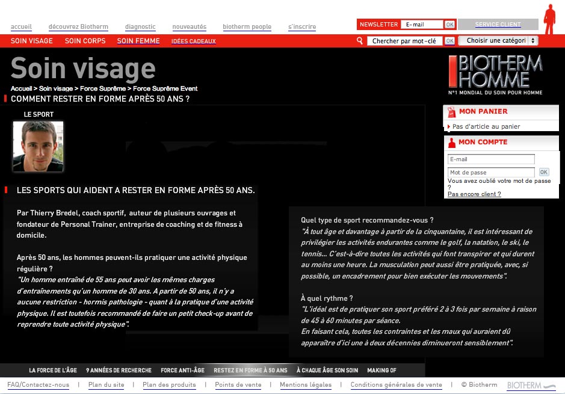The image size is (565, 394).
Task: Go to the accueil link
Action: [21, 26]
